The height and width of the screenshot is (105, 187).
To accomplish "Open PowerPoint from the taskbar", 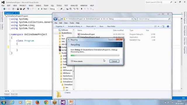I will 71,102.
